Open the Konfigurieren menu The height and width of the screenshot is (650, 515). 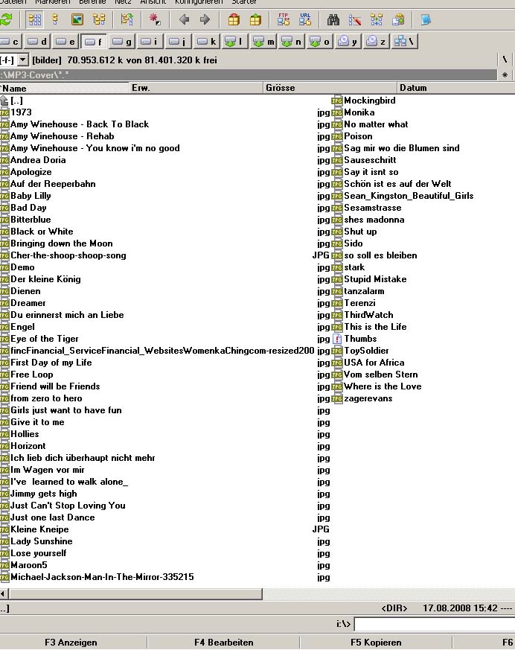click(x=199, y=2)
